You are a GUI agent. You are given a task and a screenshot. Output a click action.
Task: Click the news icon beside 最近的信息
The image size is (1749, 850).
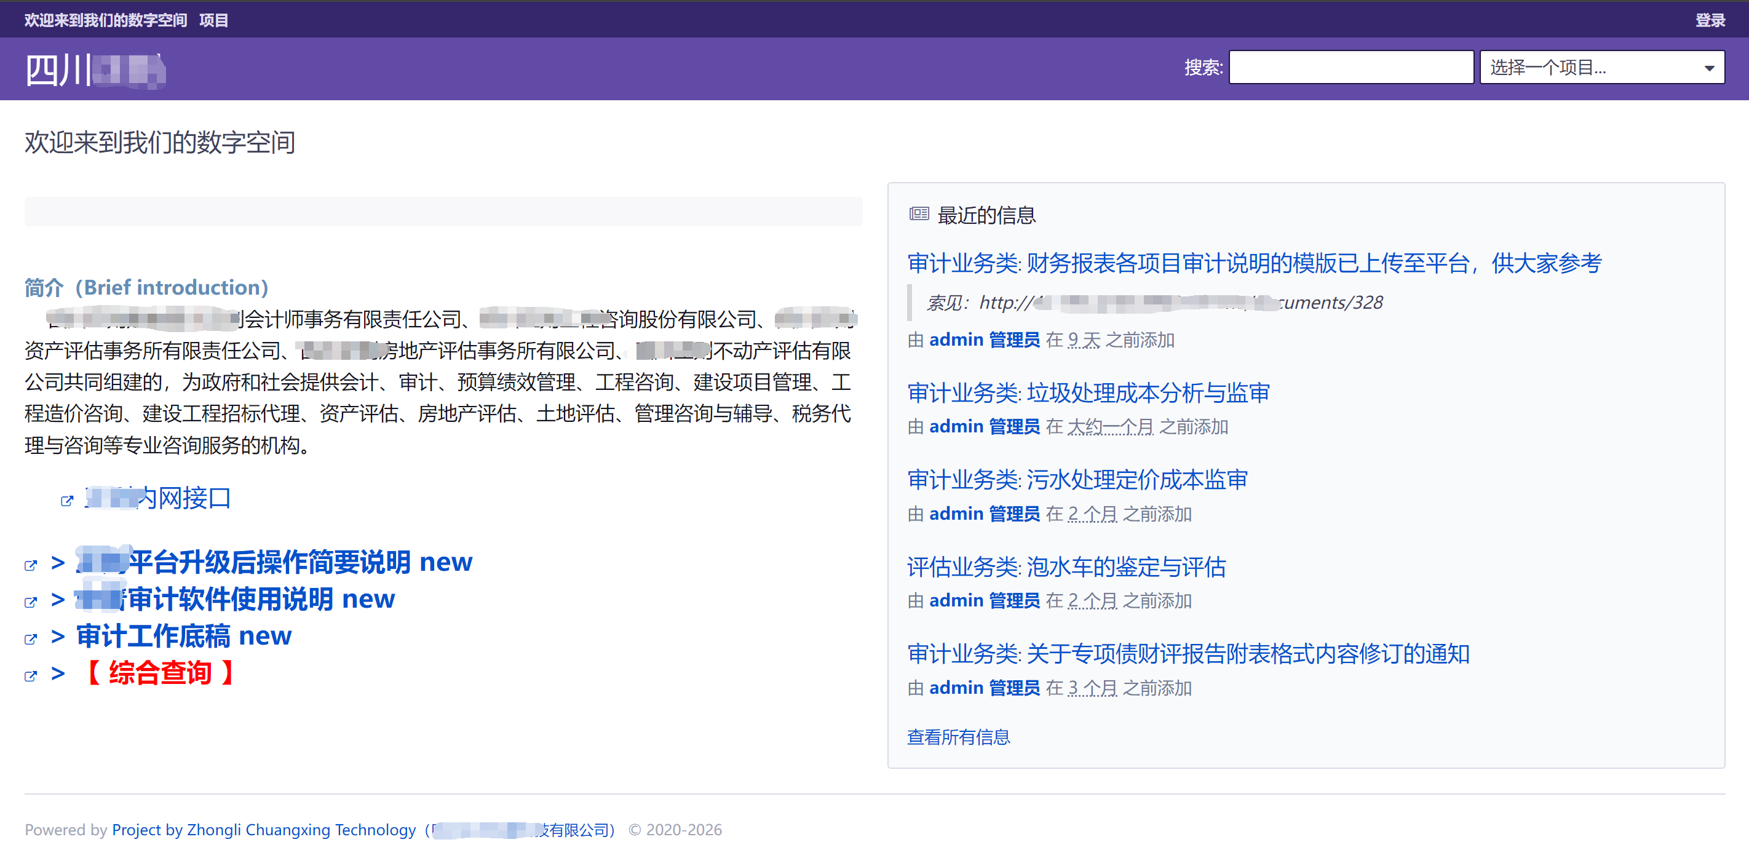(x=919, y=215)
